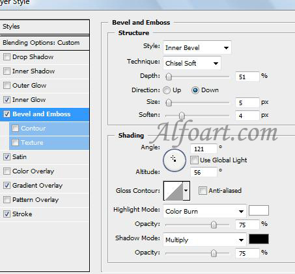
Task: Open the Outer Glow settings entry
Action: [x=29, y=86]
